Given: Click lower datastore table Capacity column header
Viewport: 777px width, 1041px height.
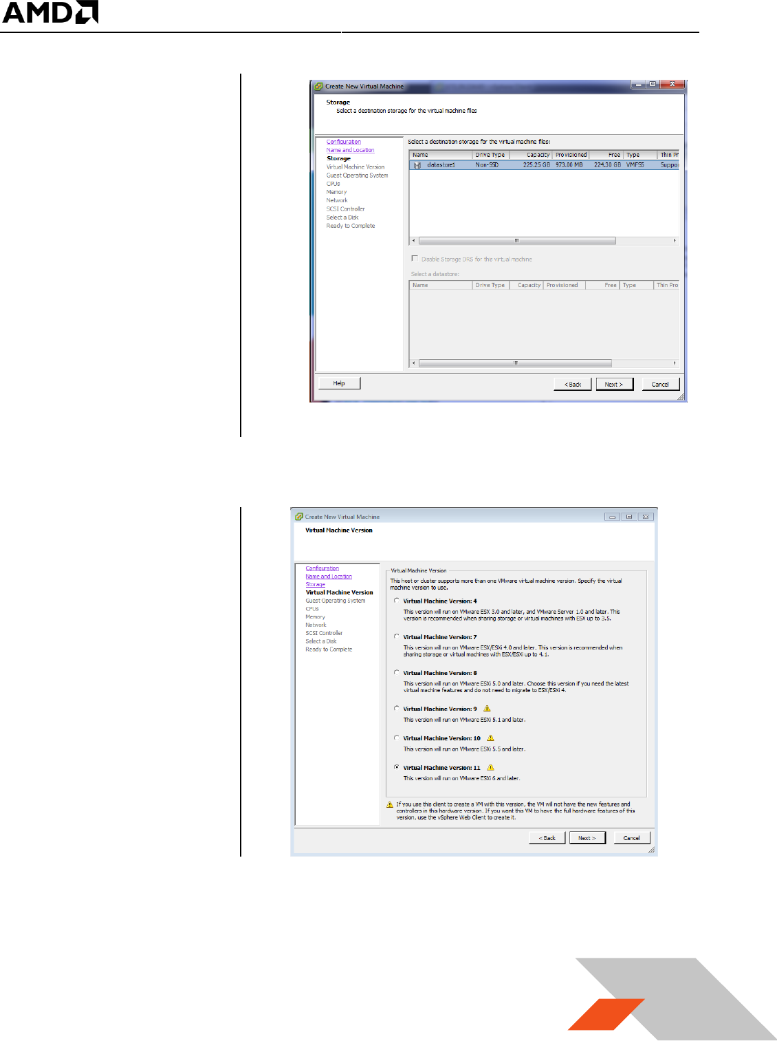Looking at the screenshot, I should pos(526,285).
